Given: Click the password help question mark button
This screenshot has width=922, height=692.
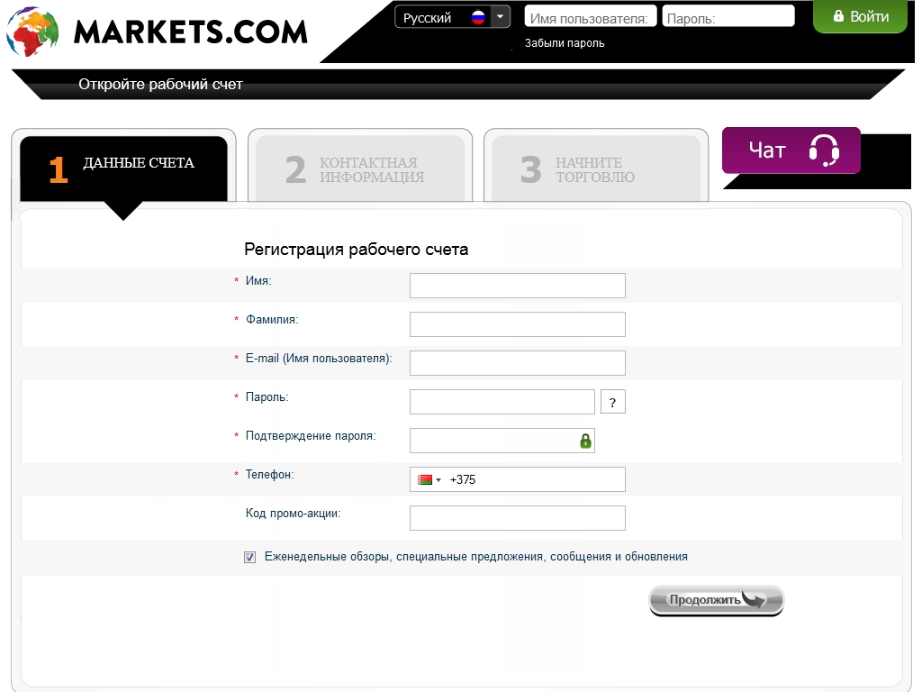Looking at the screenshot, I should click(x=612, y=402).
